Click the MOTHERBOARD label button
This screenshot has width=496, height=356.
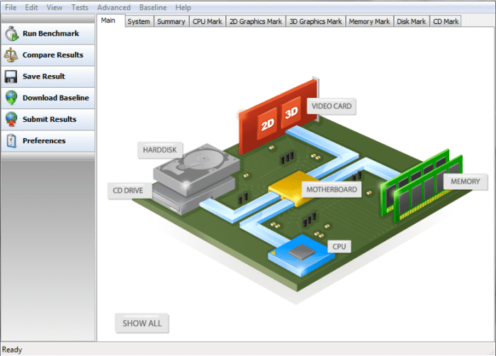click(332, 190)
